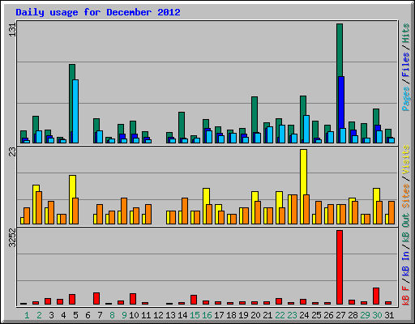Select day label 5 on the x-axis

point(75,315)
